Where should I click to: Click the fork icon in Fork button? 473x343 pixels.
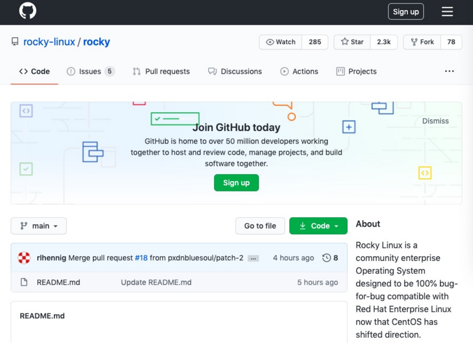point(414,42)
